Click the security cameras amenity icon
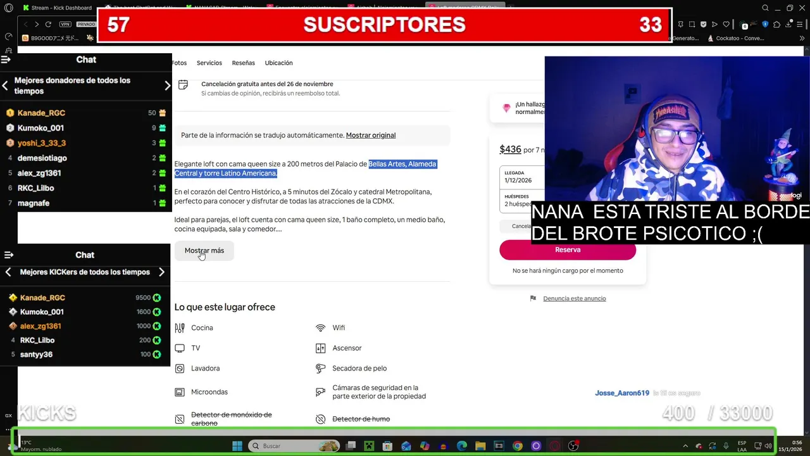 320,392
